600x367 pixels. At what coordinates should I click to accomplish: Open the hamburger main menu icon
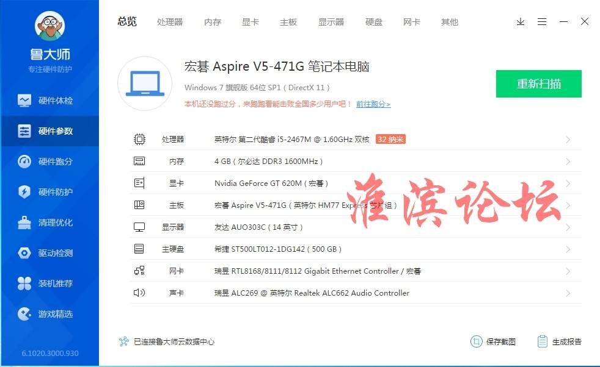tap(542, 22)
